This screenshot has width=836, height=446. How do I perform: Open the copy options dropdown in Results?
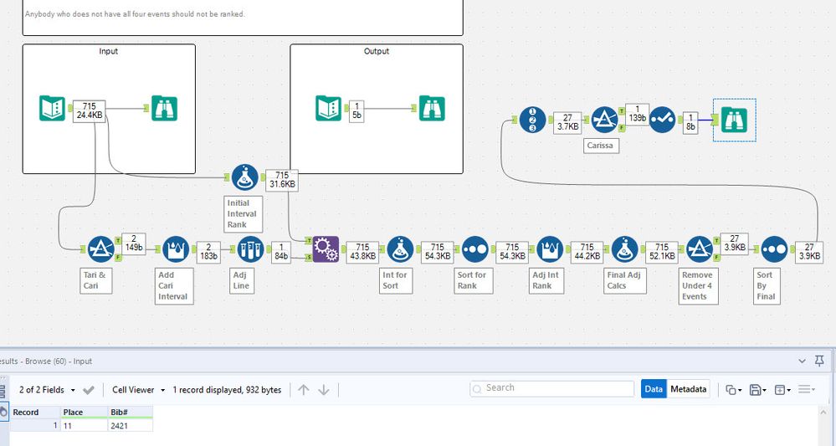pyautogui.click(x=734, y=389)
